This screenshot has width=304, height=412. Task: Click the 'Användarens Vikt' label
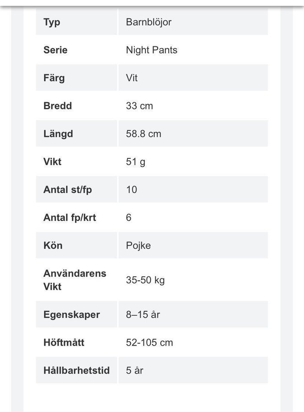75,280
